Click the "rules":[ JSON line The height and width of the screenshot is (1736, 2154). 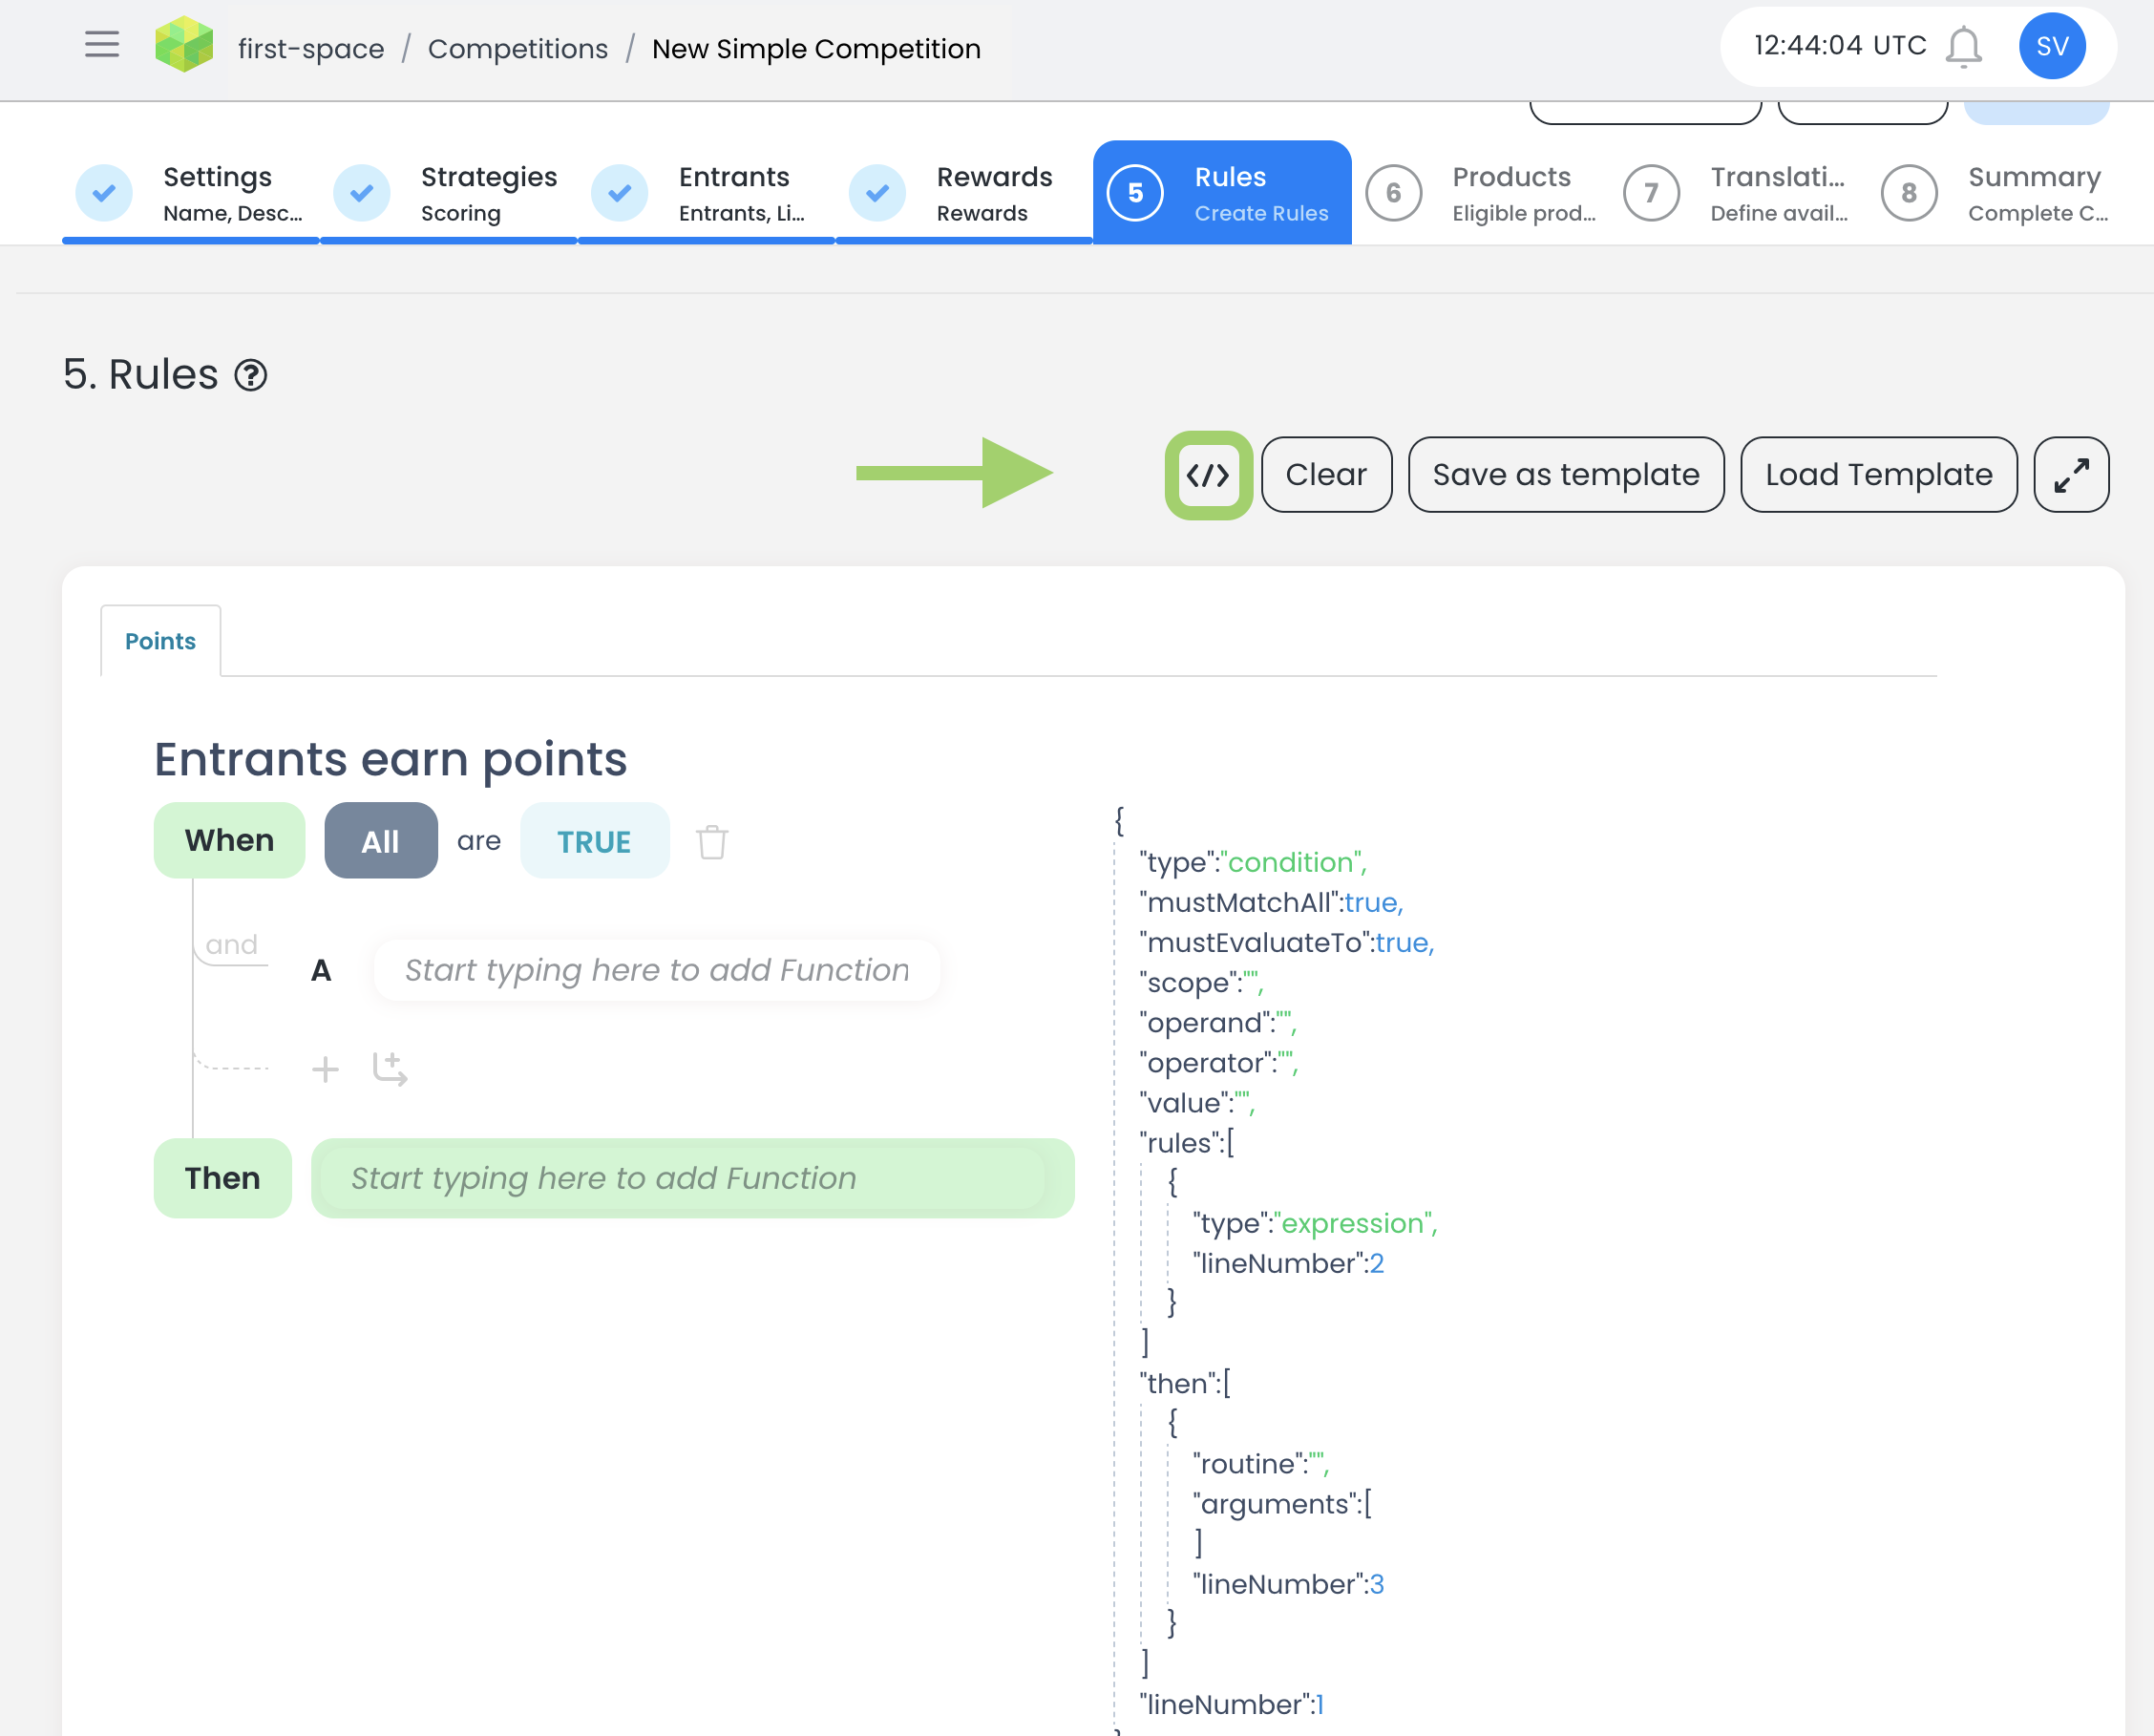click(x=1187, y=1143)
